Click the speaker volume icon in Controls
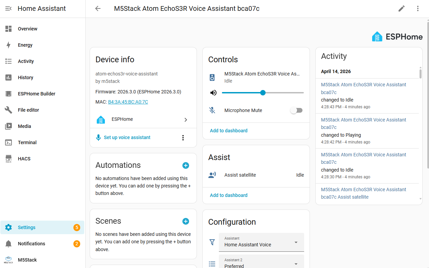 click(x=213, y=93)
